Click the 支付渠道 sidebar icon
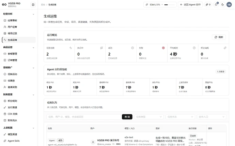The image size is (235, 146). tap(5, 107)
